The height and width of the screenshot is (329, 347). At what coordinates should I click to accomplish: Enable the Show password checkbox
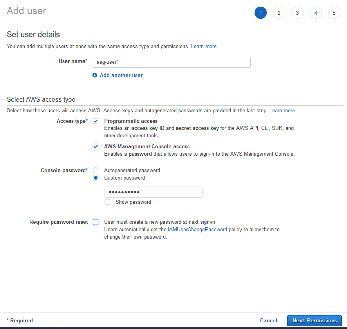[x=107, y=202]
